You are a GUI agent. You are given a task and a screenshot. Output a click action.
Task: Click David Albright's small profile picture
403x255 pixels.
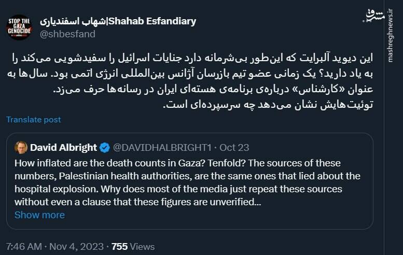(x=21, y=148)
